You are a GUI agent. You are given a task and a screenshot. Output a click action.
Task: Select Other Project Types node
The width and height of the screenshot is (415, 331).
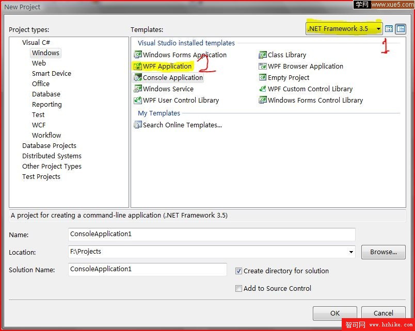pyautogui.click(x=52, y=167)
